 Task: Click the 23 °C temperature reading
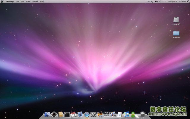(x=164, y=1)
